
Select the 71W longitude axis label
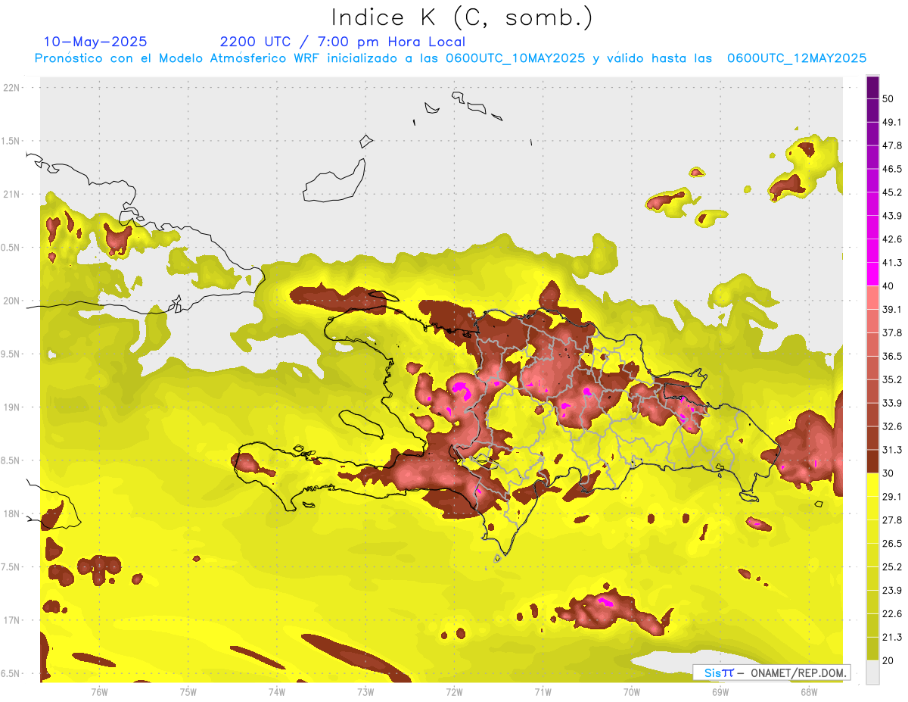pyautogui.click(x=543, y=691)
